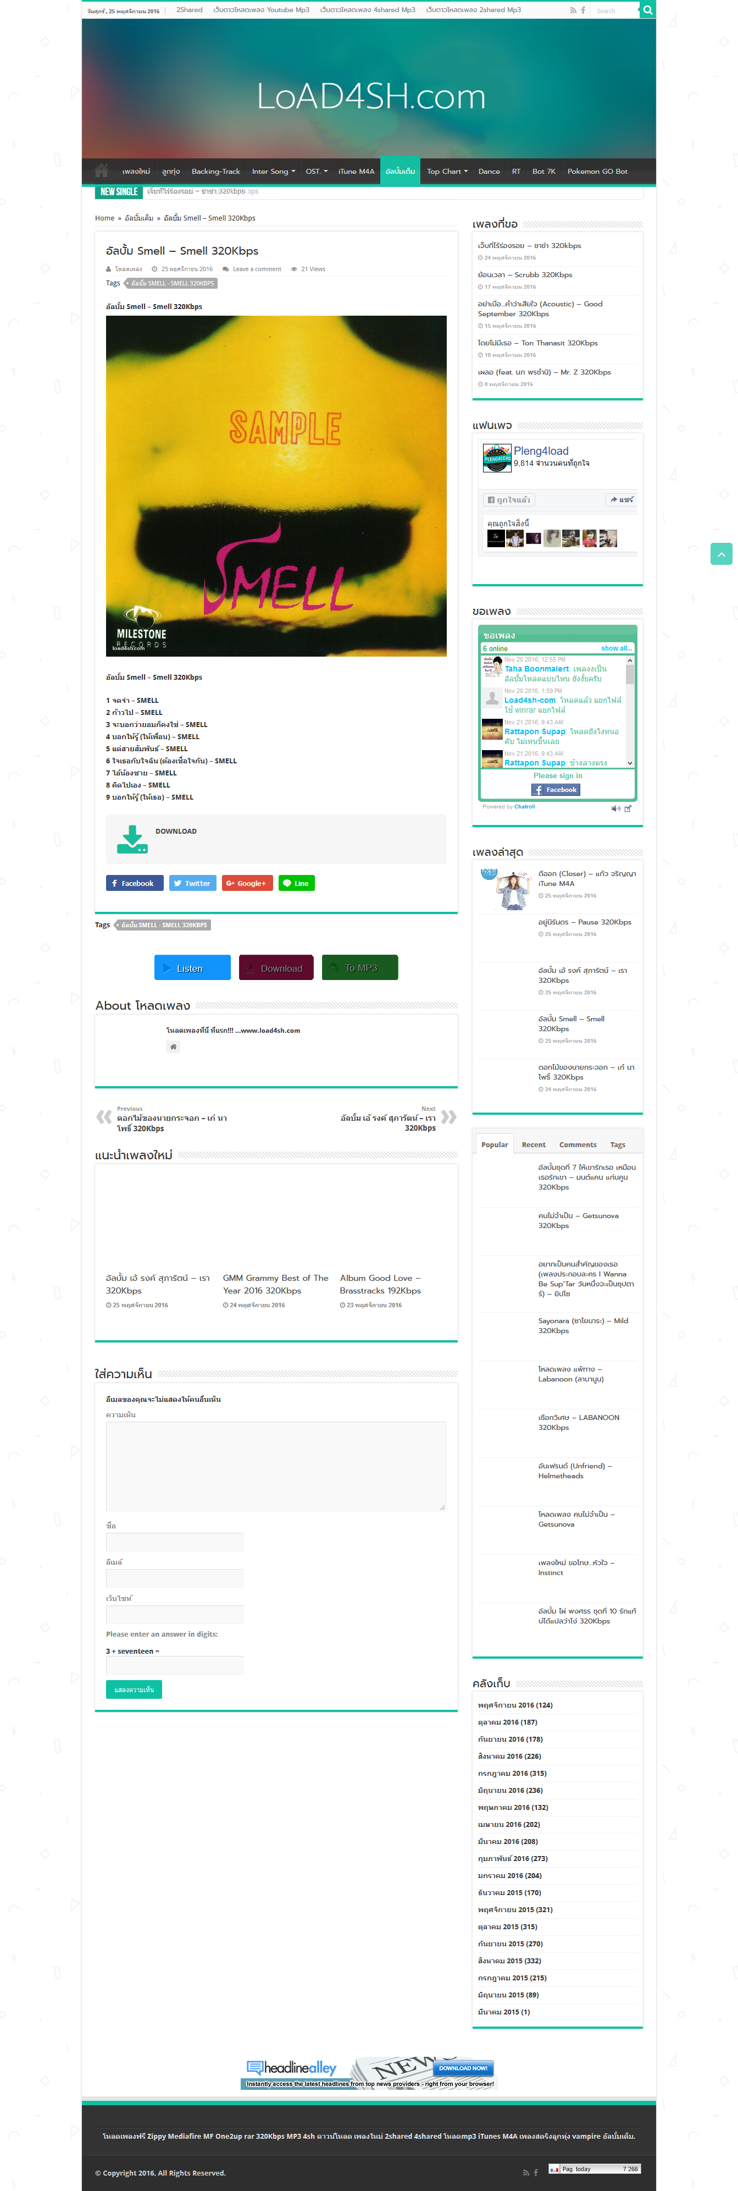Click the Smell album cover image
Viewport: 738px width, 2191px height.
276,486
